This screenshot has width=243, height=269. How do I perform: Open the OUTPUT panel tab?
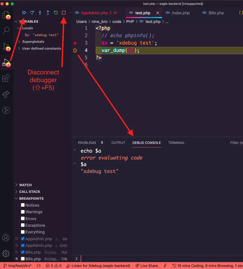(118, 143)
